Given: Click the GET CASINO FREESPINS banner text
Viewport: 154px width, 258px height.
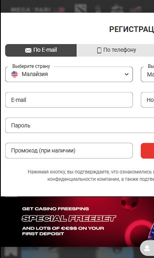Looking at the screenshot, I should point(56,209).
